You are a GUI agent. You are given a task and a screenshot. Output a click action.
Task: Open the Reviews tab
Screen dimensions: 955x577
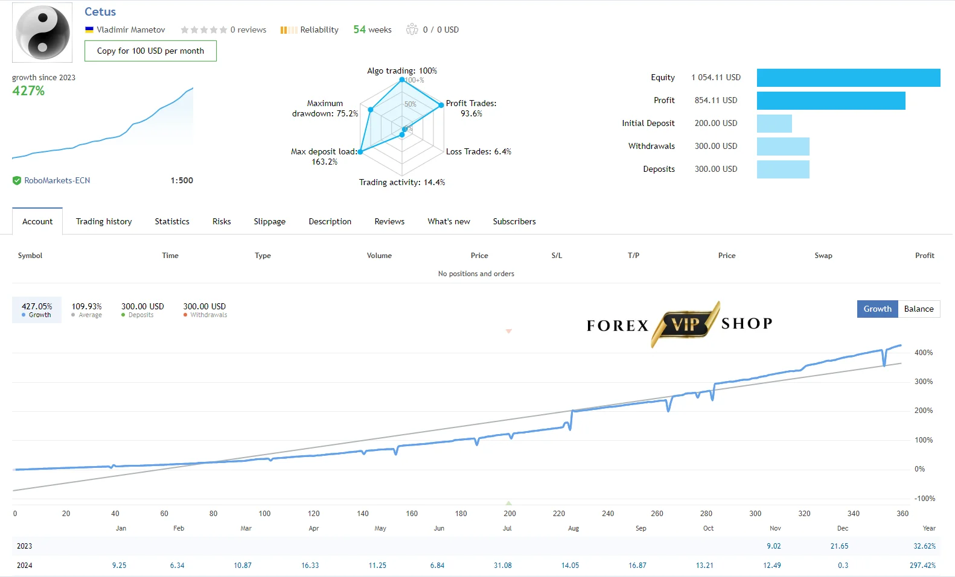tap(389, 221)
